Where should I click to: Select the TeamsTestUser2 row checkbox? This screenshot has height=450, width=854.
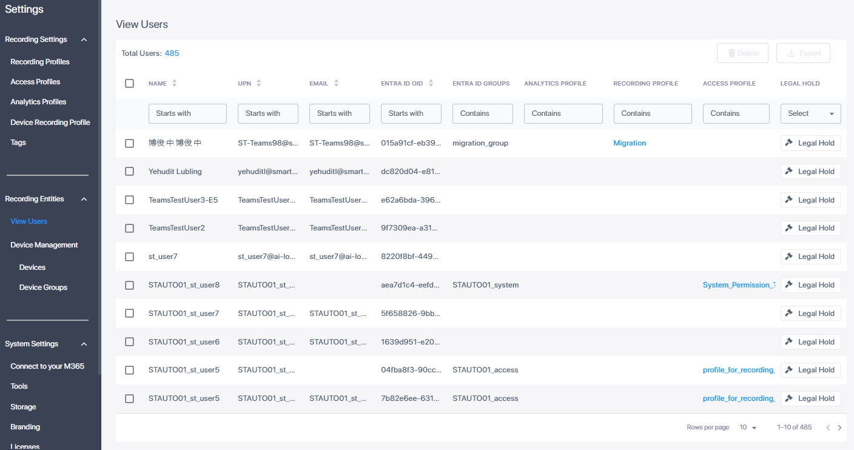tap(129, 228)
